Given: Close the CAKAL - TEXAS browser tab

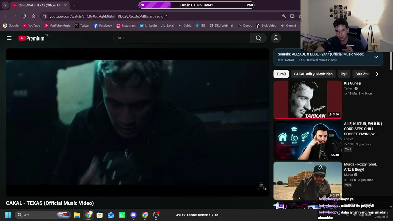Looking at the screenshot, I should (65, 5).
